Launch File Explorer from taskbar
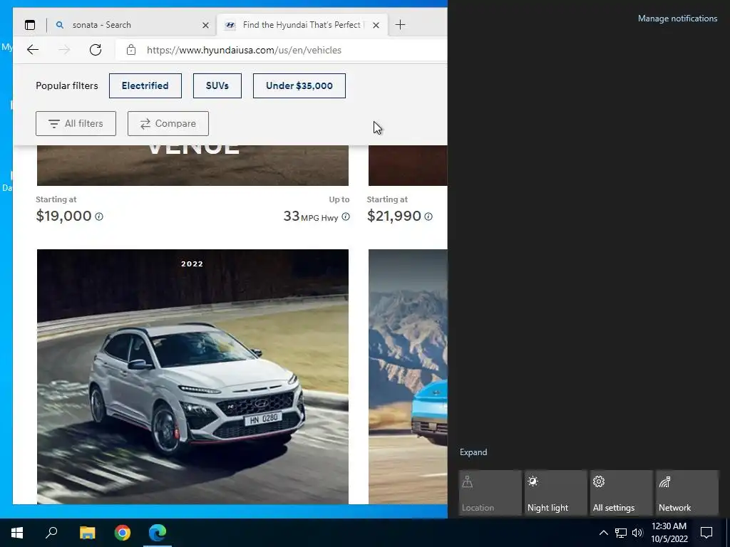Viewport: 730px width, 547px height. [87, 533]
